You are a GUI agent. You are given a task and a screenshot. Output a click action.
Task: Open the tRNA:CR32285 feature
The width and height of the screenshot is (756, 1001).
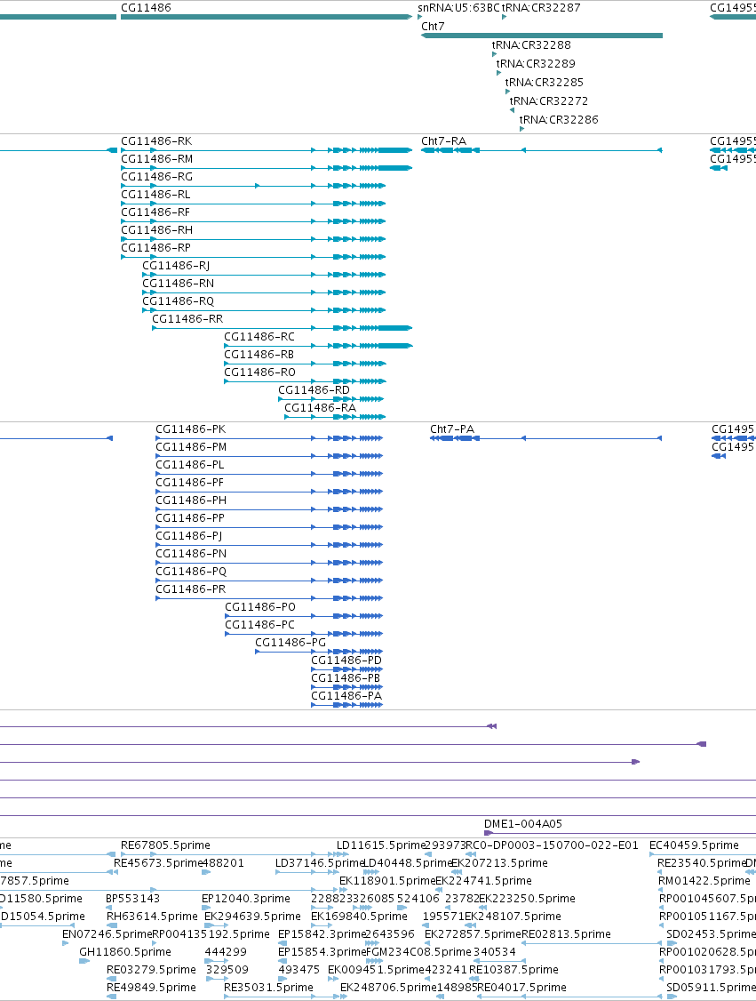click(545, 82)
